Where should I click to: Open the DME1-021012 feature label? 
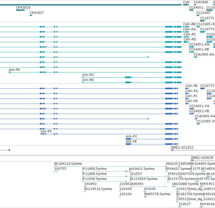click(182, 148)
